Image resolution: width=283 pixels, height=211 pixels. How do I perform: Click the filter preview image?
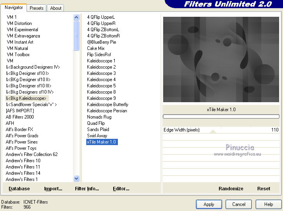221,60
